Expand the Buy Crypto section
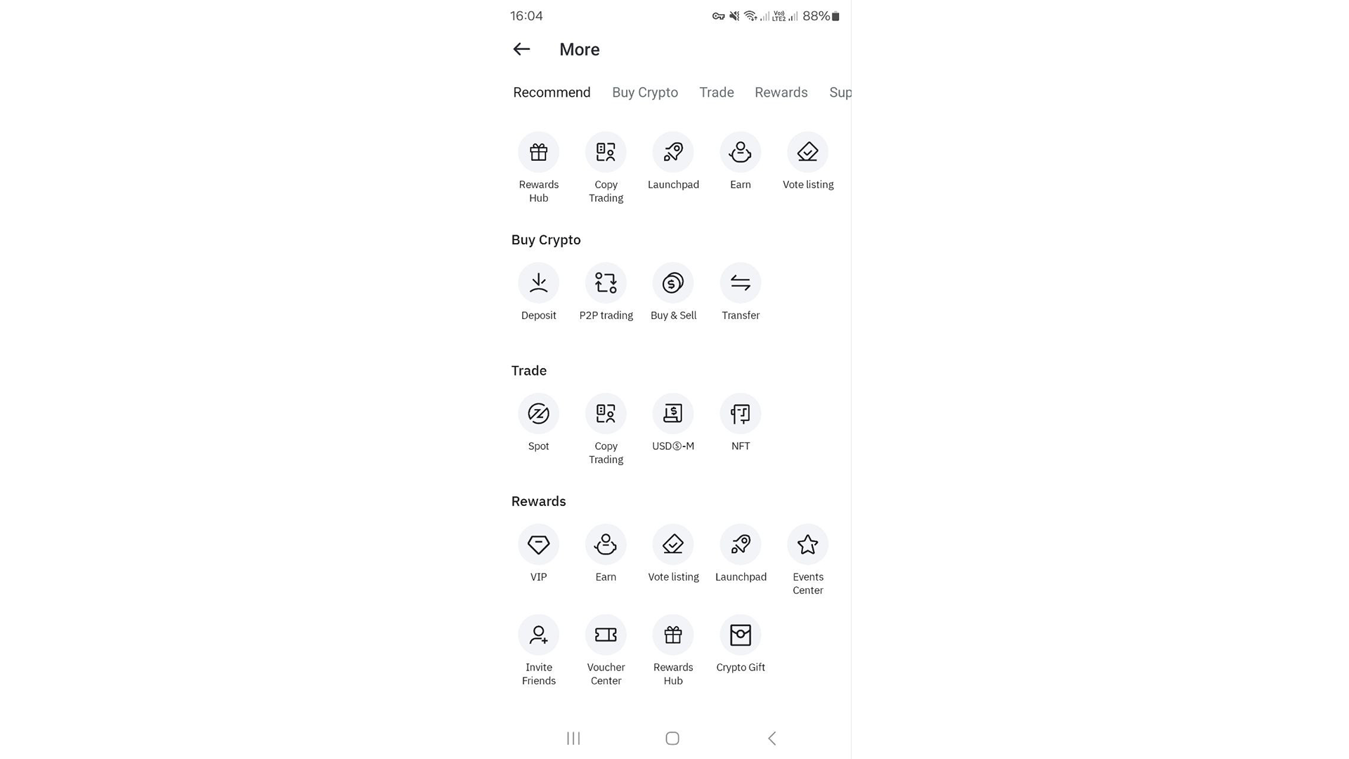This screenshot has width=1349, height=759. [x=546, y=239]
